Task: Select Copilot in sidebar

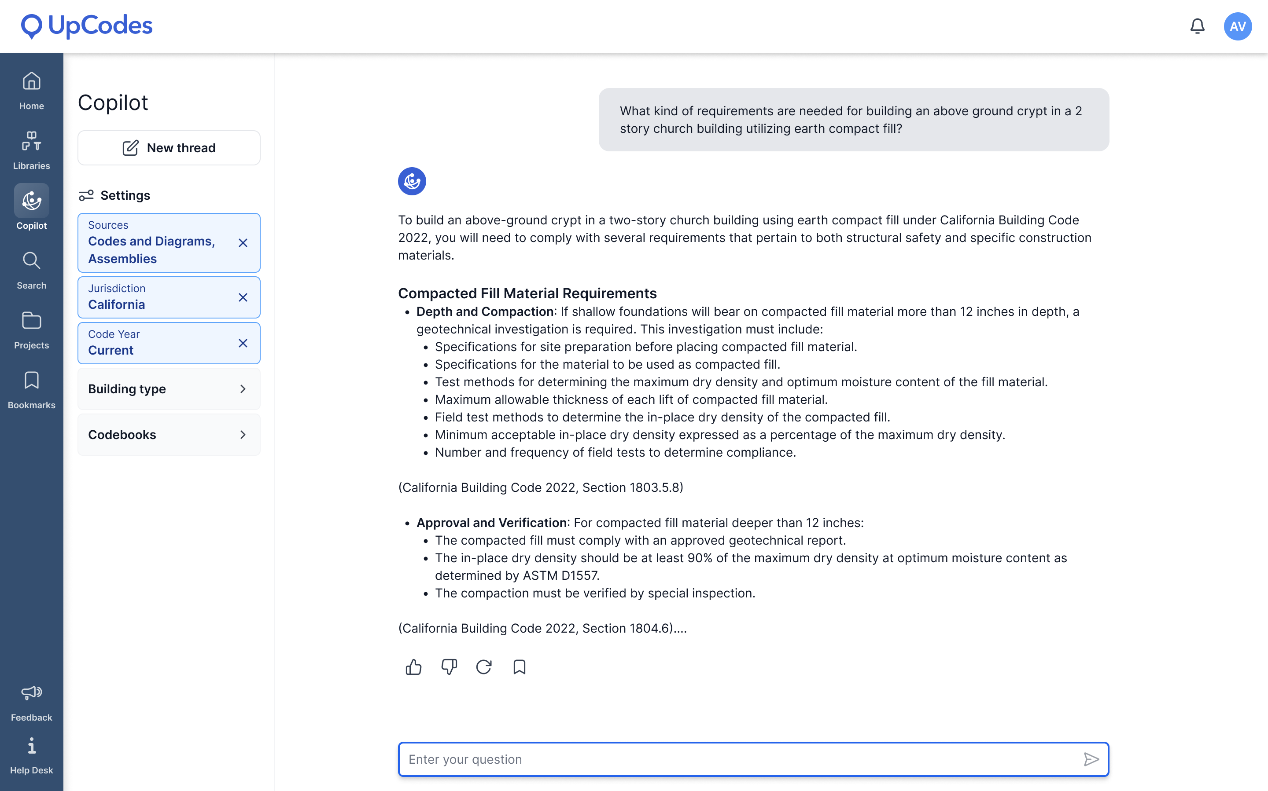Action: (31, 208)
